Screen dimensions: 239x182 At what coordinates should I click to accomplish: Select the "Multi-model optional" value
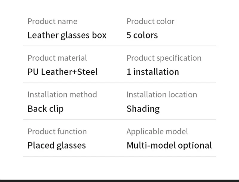click(x=169, y=146)
